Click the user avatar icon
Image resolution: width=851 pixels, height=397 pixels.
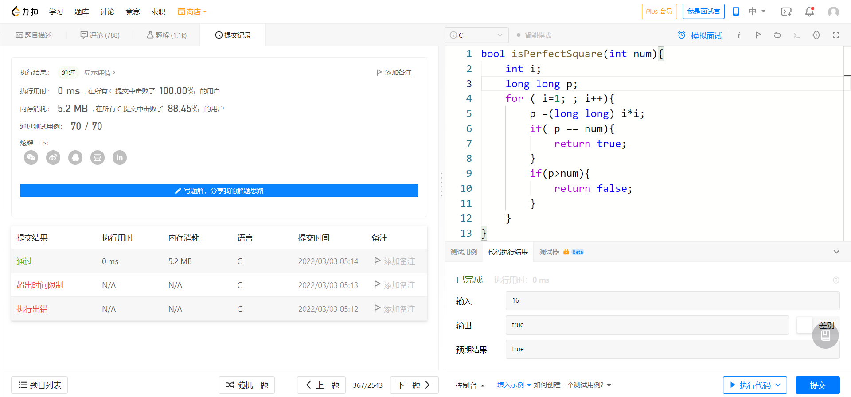tap(833, 12)
